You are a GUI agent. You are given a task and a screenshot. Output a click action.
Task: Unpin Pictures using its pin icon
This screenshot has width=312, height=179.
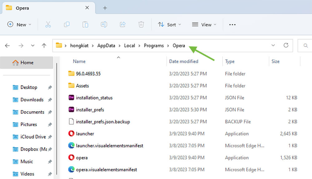[x=50, y=125]
